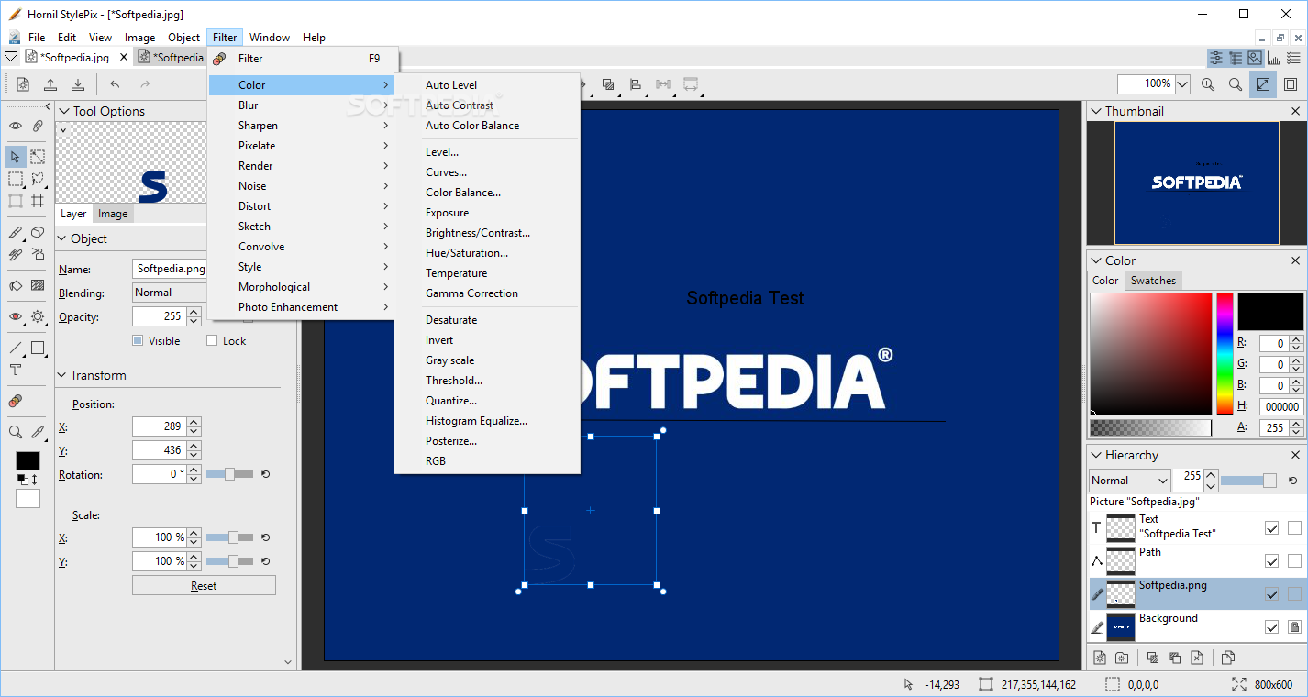Click the Rotation slider handle

229,474
